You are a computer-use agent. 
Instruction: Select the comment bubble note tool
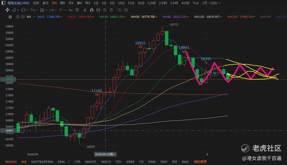(77, 10)
